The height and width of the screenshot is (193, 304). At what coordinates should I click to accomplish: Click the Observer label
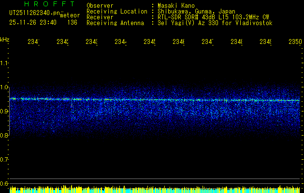coord(100,6)
